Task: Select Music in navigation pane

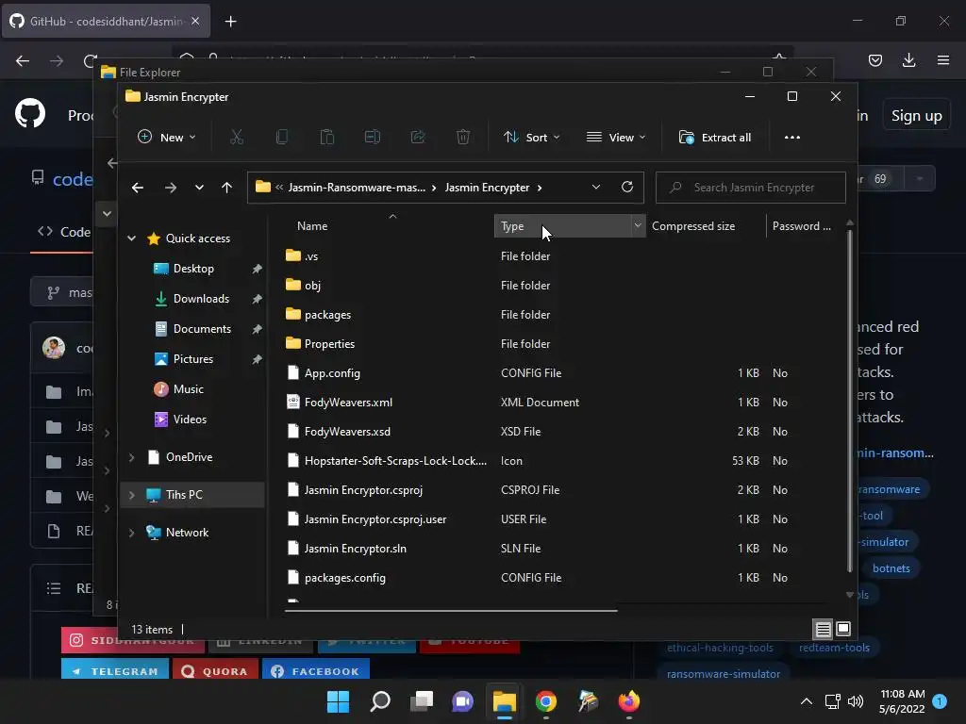Action: tap(188, 389)
